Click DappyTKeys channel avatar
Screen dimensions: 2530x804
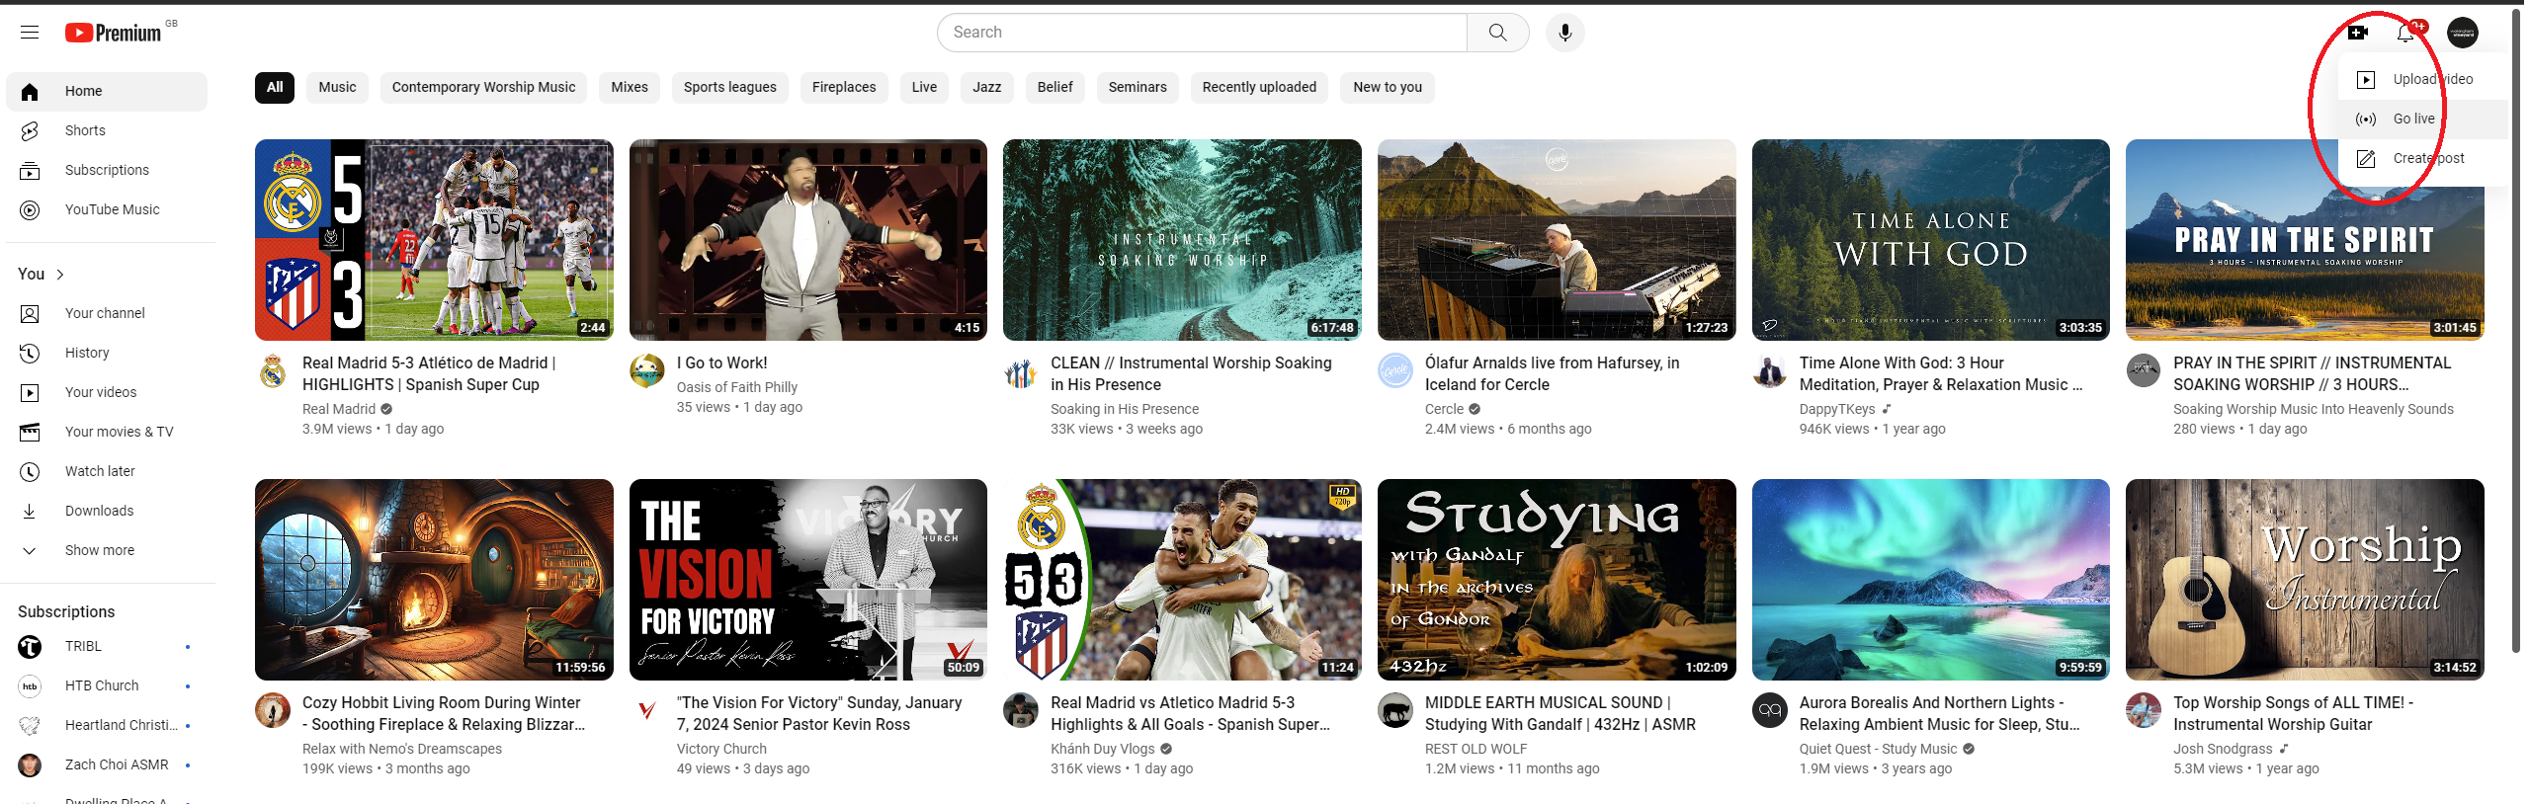[1770, 371]
